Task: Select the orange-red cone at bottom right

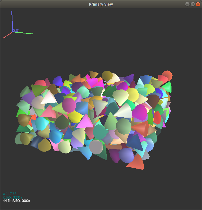Action: [137, 162]
